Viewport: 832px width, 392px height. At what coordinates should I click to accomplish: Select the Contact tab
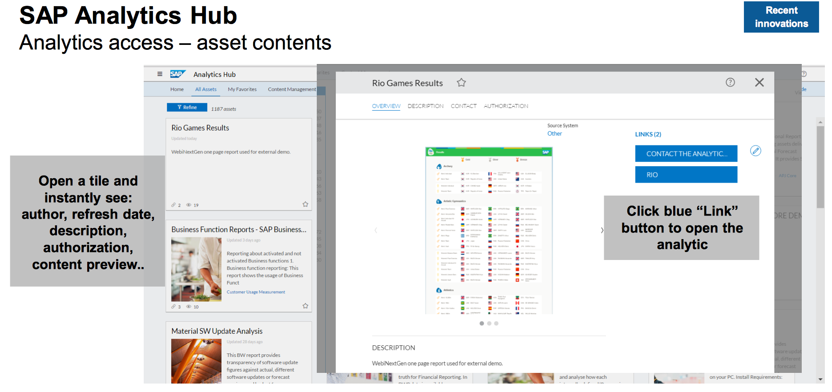464,106
